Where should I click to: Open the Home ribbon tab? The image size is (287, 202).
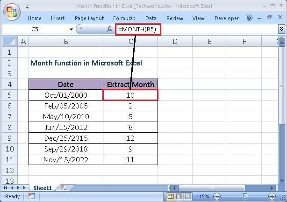click(35, 18)
